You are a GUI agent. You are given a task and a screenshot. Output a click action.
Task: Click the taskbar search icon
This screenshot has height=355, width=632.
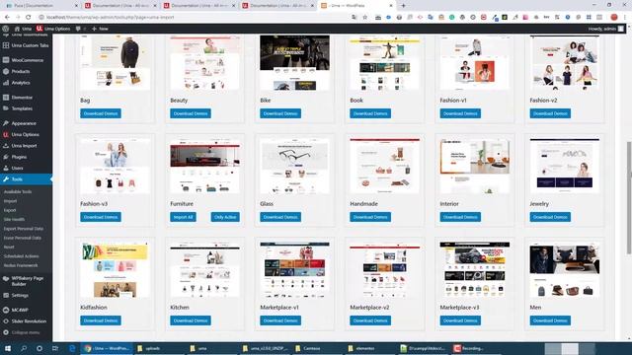24,348
